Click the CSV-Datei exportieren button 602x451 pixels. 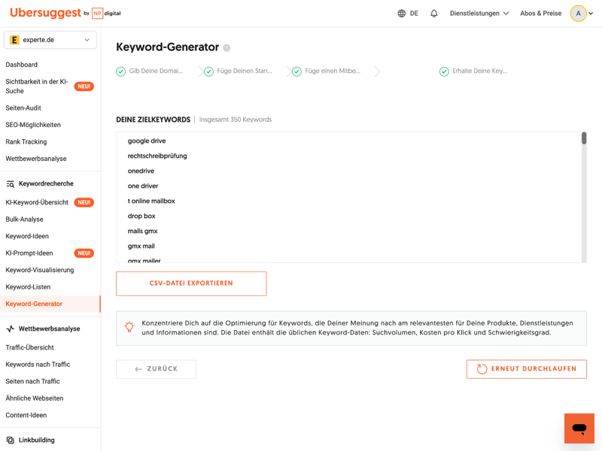pyautogui.click(x=191, y=283)
